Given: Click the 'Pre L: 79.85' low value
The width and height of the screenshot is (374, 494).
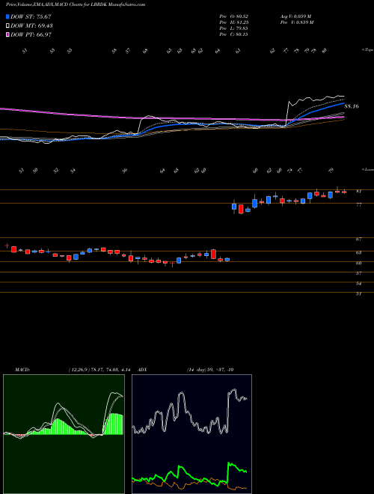Looking at the screenshot, I should click(234, 28).
